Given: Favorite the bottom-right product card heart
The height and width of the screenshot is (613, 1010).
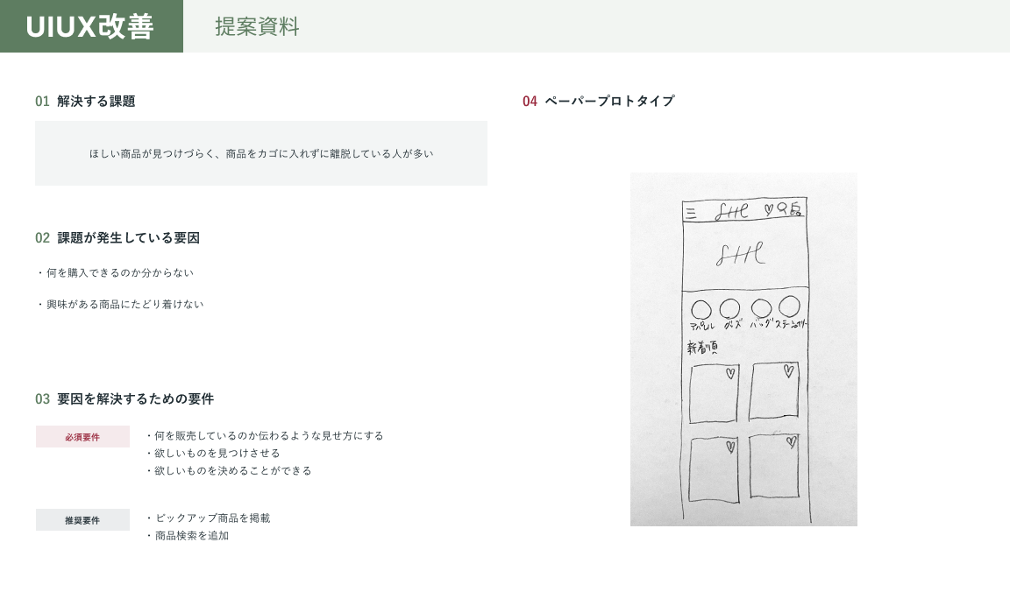Looking at the screenshot, I should [x=790, y=442].
